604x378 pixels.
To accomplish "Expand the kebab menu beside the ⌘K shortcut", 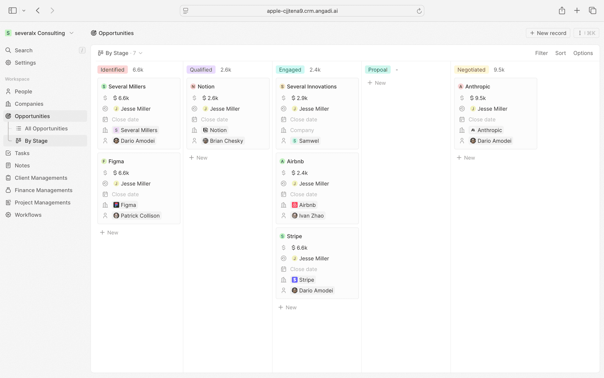I will tap(580, 33).
